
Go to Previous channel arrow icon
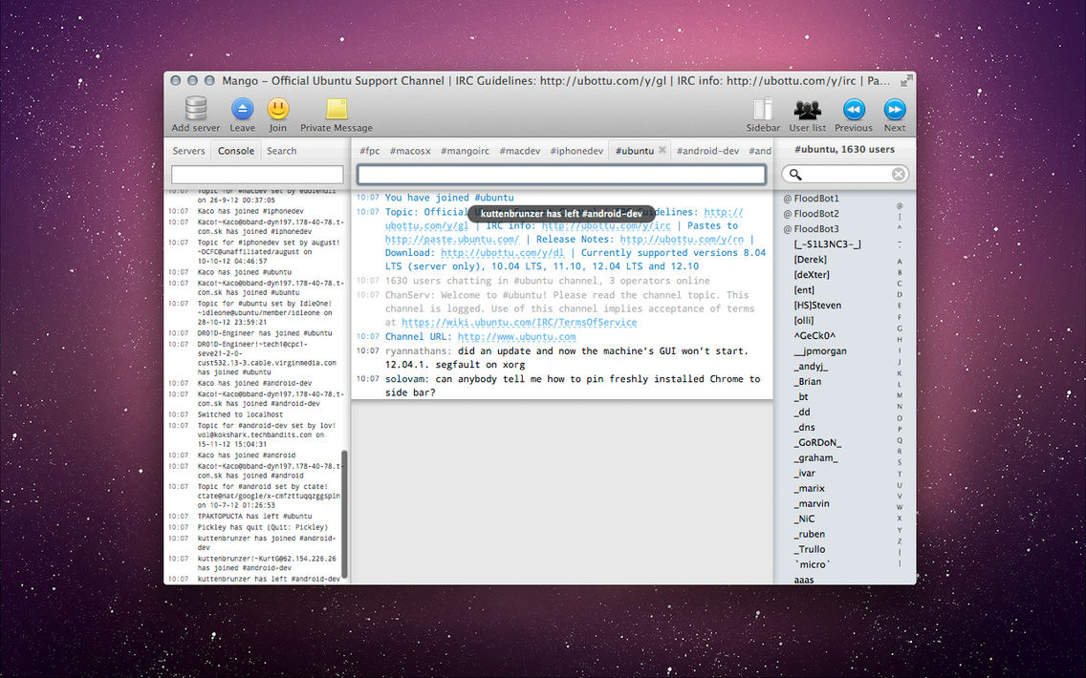pos(854,109)
